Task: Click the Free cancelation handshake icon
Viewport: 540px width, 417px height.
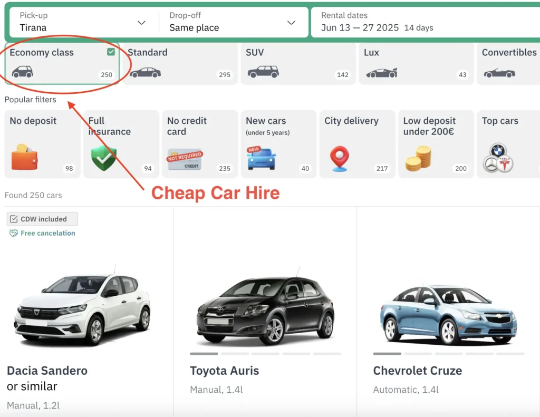Action: [x=13, y=233]
